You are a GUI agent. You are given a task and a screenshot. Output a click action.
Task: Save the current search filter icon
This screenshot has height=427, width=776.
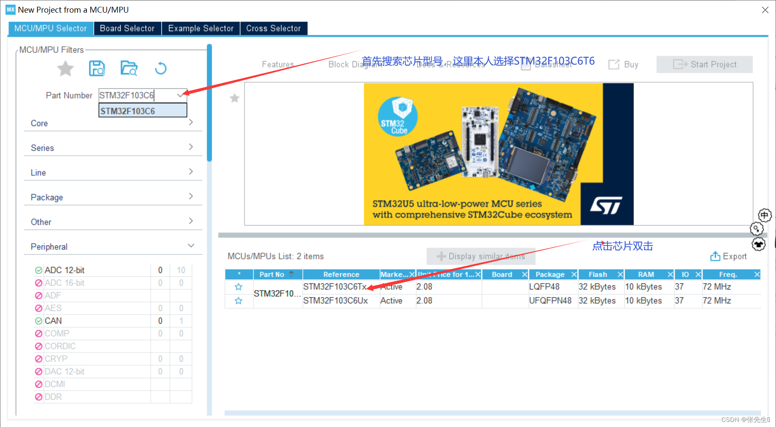97,68
